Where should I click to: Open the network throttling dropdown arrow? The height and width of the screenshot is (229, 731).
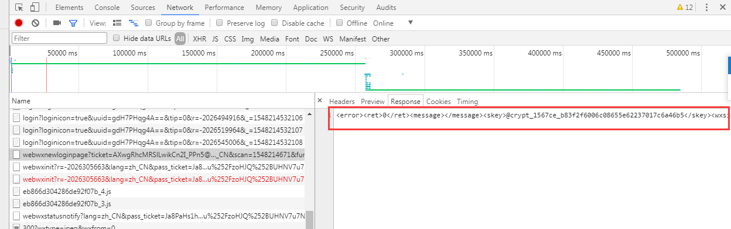[x=411, y=23]
